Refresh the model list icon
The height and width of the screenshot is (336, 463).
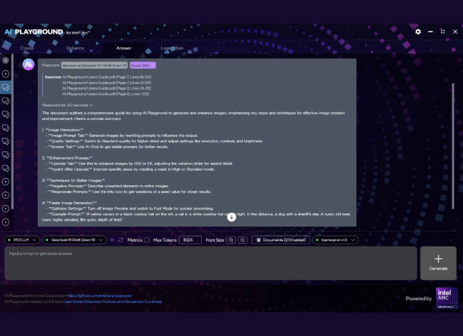(120, 240)
